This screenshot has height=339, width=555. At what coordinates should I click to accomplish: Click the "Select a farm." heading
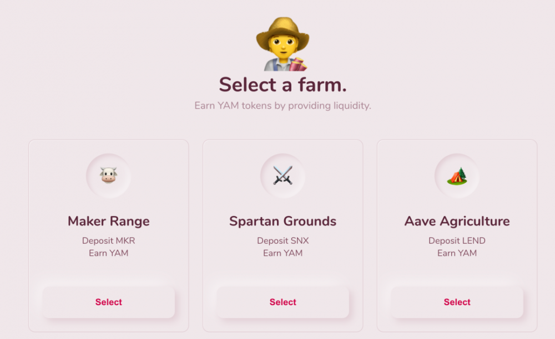pyautogui.click(x=282, y=85)
